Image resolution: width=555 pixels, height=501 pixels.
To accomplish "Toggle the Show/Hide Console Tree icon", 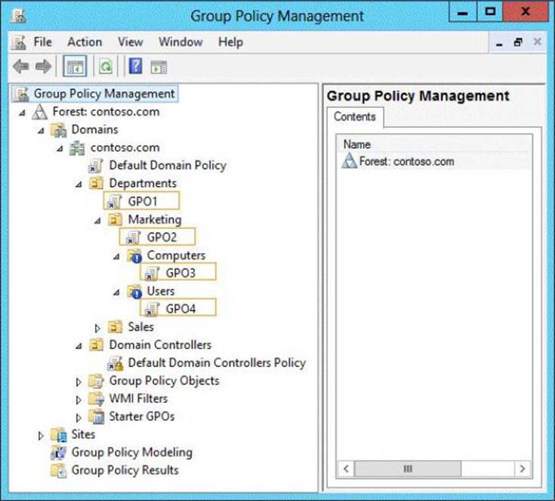I will coord(75,67).
